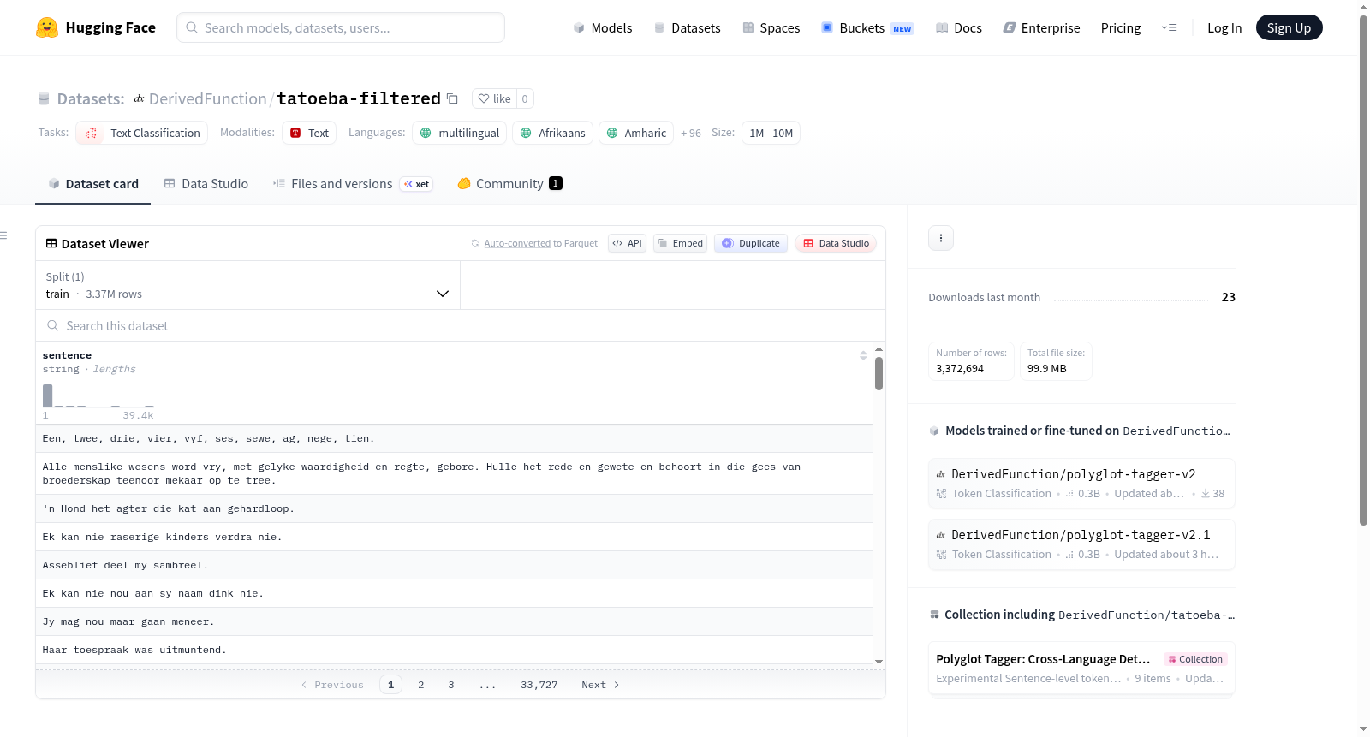Click the Sign Up button
The height and width of the screenshot is (737, 1370).
click(1289, 27)
